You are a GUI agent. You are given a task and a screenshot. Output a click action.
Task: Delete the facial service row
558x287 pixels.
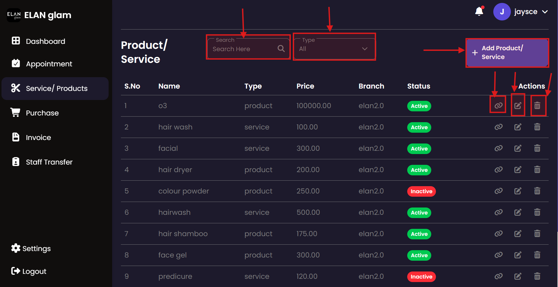coord(537,148)
